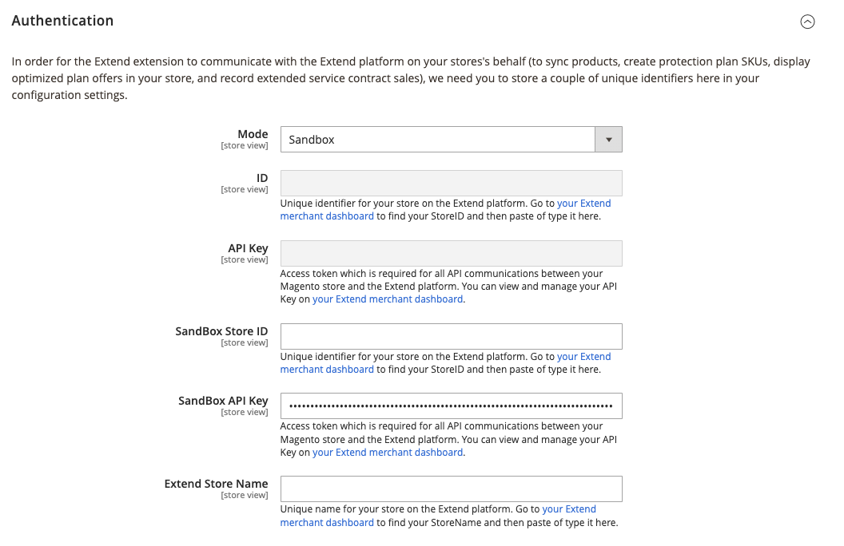
Task: Click the API Key label
Action: tap(248, 248)
